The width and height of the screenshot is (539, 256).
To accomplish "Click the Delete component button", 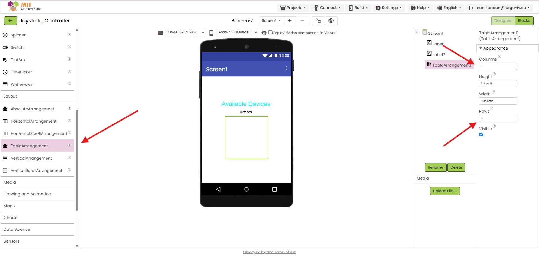I will [x=456, y=167].
